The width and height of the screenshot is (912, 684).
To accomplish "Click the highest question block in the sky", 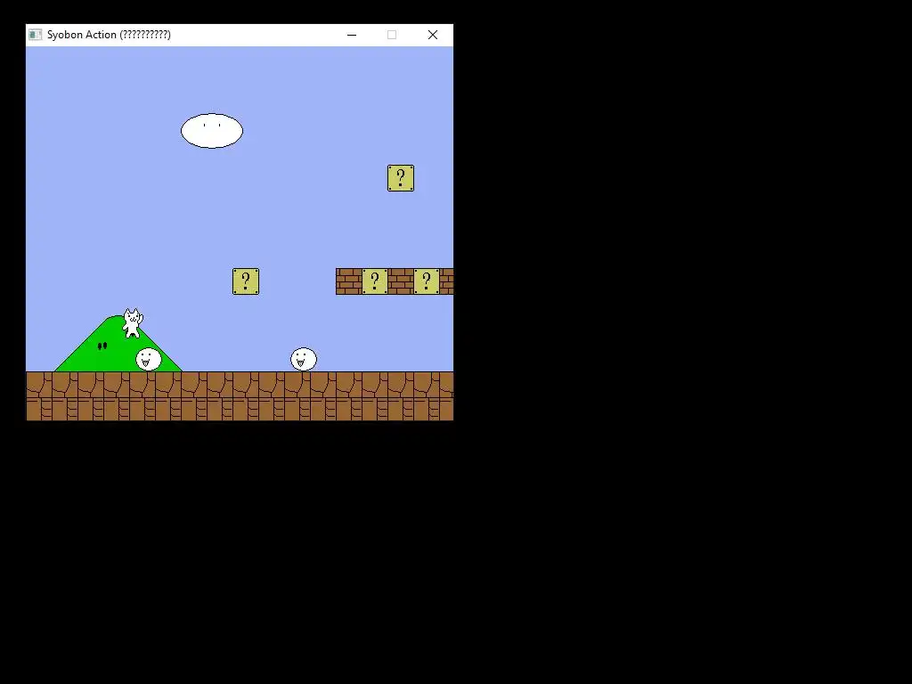I will tap(401, 178).
